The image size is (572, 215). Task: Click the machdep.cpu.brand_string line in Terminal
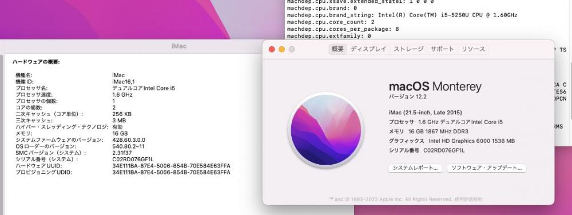402,15
